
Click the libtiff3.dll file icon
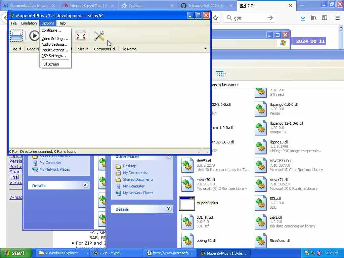(x=187, y=165)
